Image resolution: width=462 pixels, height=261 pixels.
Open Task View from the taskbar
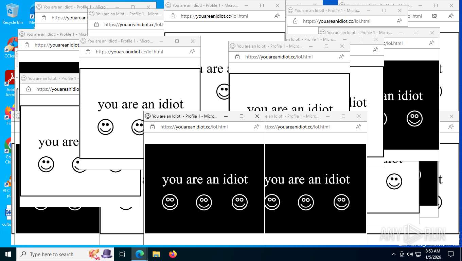coord(122,254)
